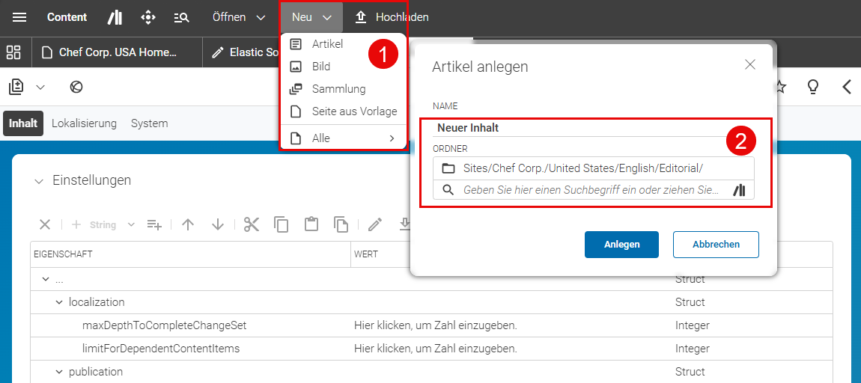Click the scissors cut icon
Viewport: 861px width, 383px height.
252,224
